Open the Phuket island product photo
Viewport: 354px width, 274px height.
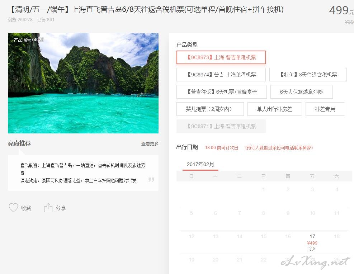(x=83, y=83)
